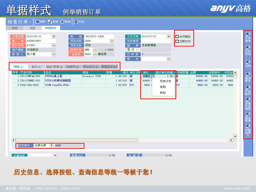Switch to the 表尾条文(6) tab
Viewport: 256px width, 192px height.
pos(109,67)
